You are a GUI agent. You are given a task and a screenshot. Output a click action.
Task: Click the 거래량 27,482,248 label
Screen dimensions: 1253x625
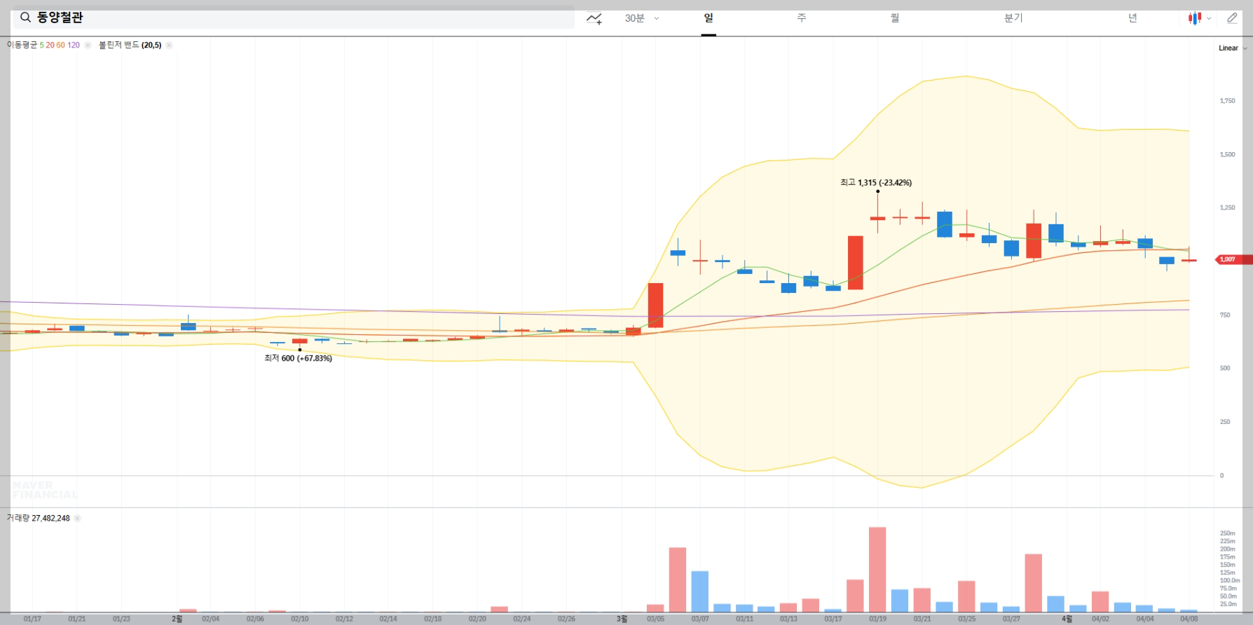point(38,518)
